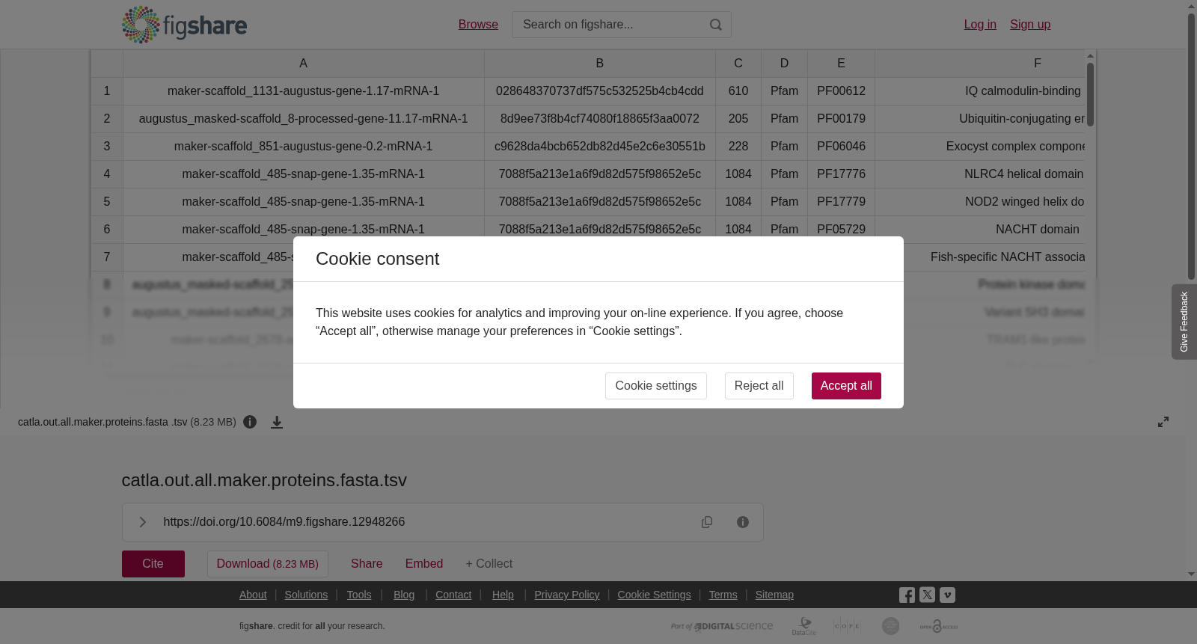Click the Embed button

point(424,564)
